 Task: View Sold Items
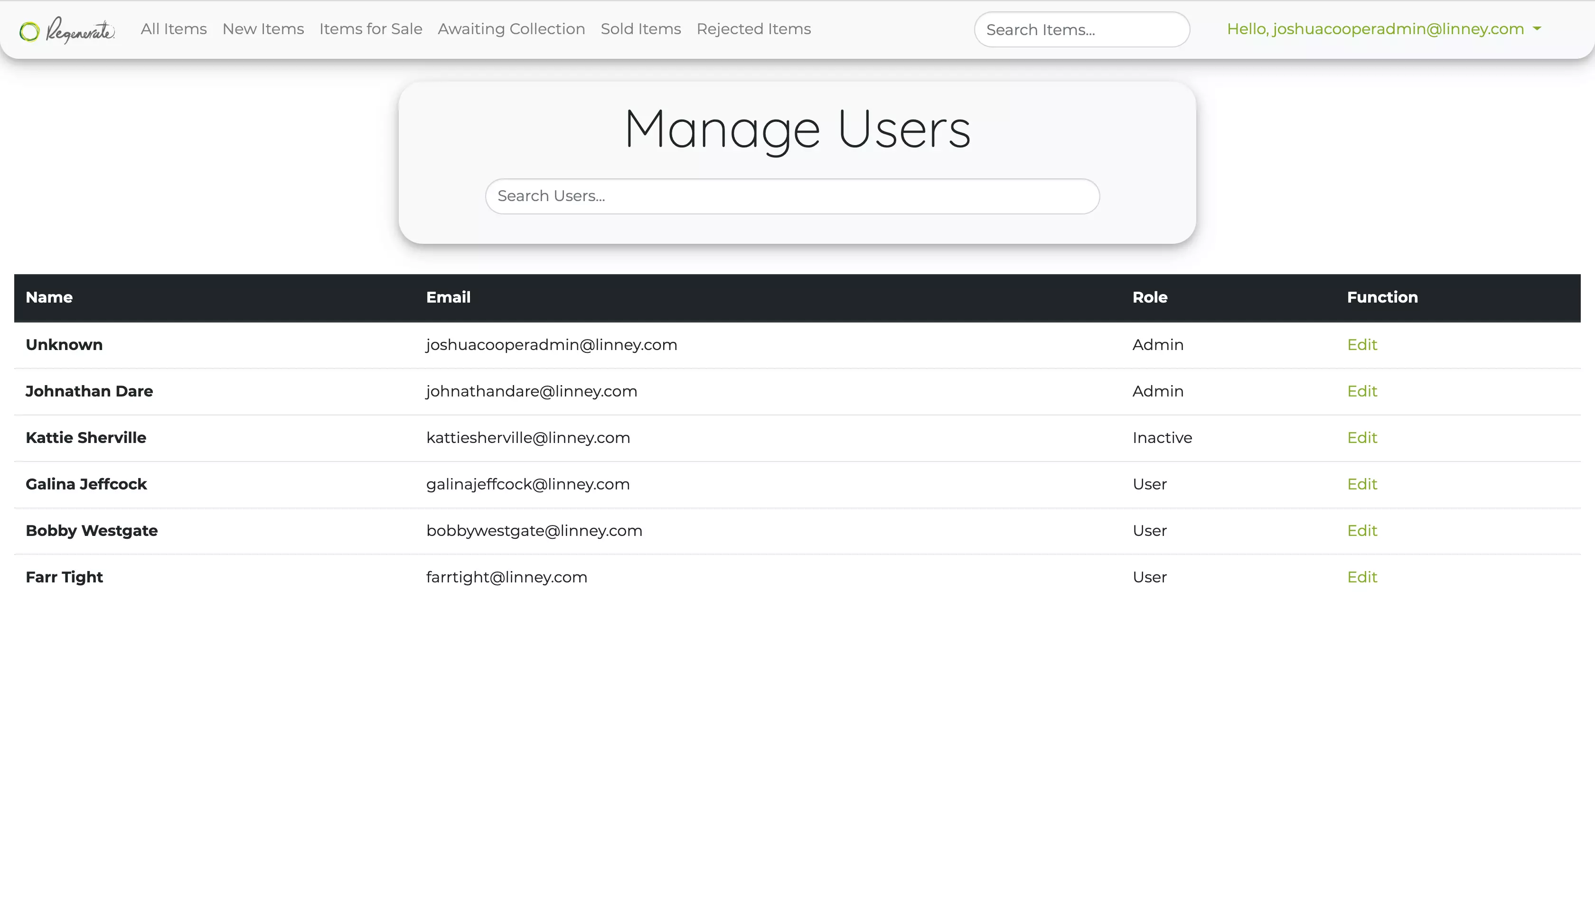pos(640,29)
